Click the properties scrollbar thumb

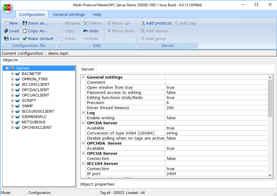(270, 98)
